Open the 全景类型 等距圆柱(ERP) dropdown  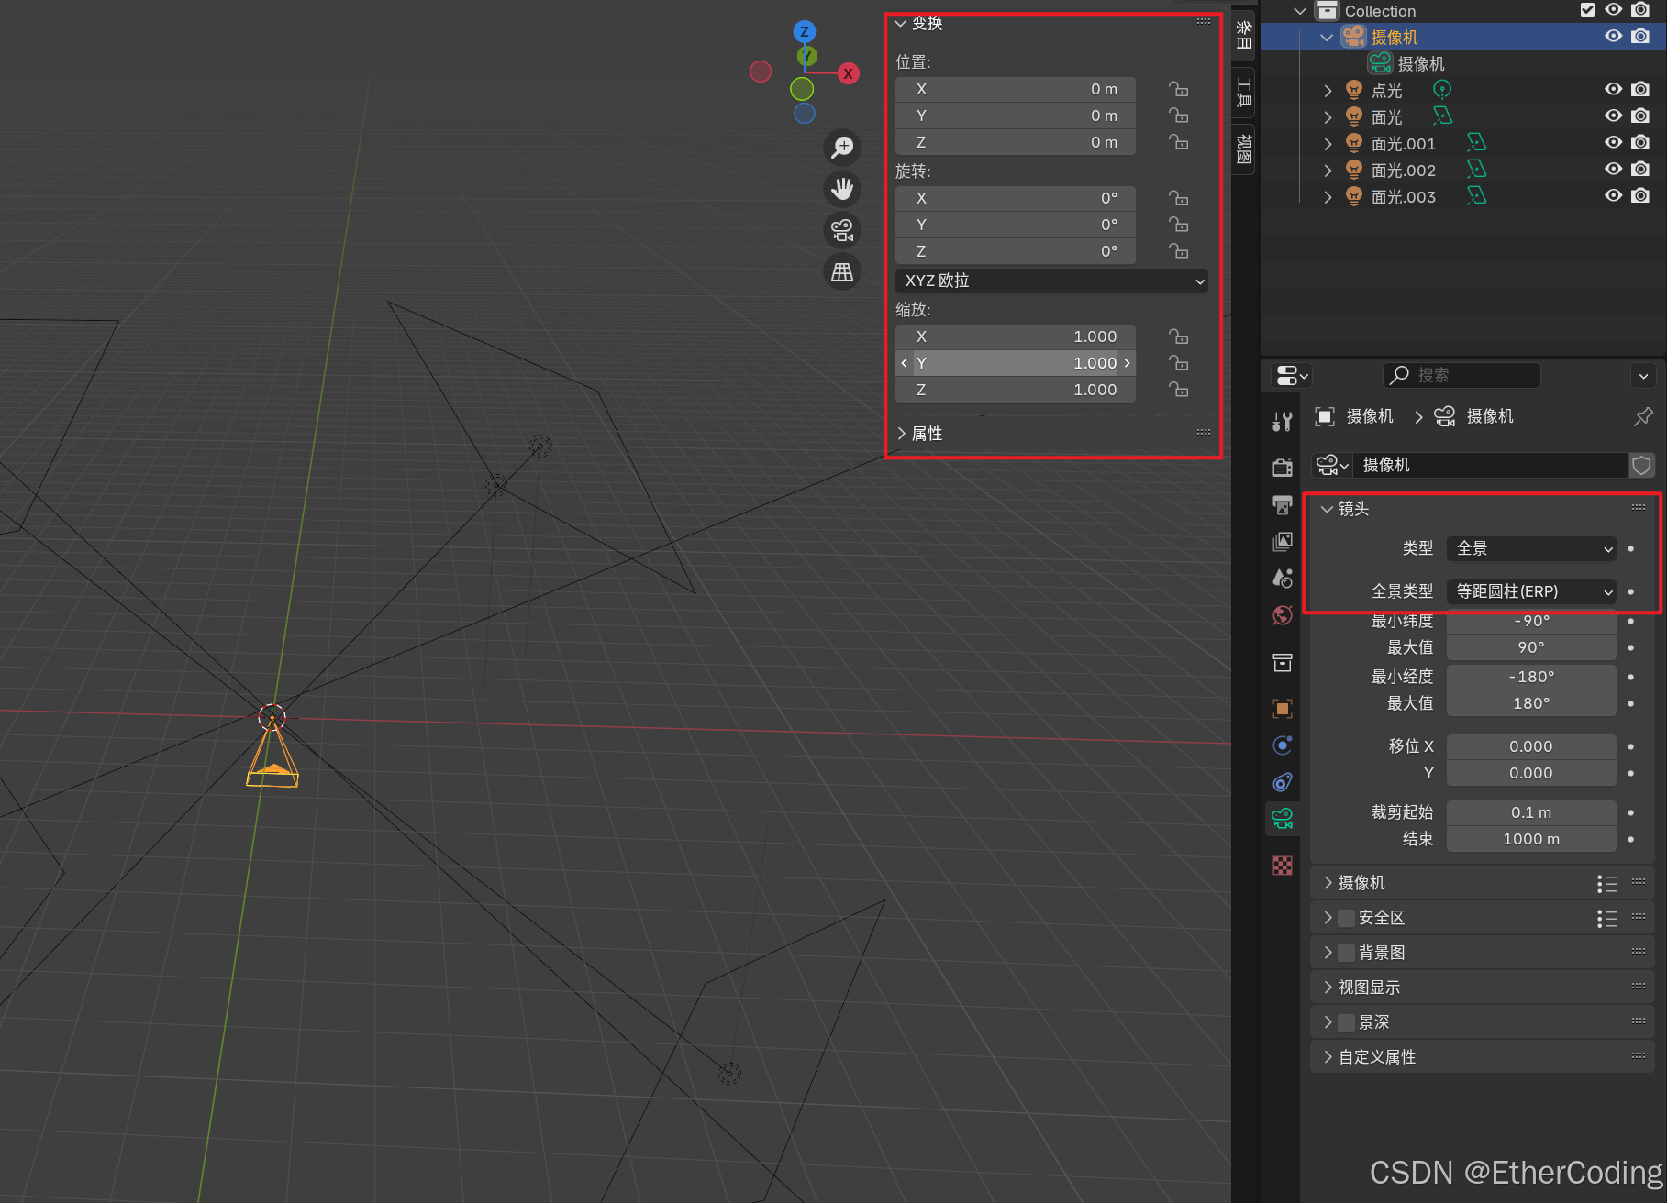pyautogui.click(x=1531, y=591)
